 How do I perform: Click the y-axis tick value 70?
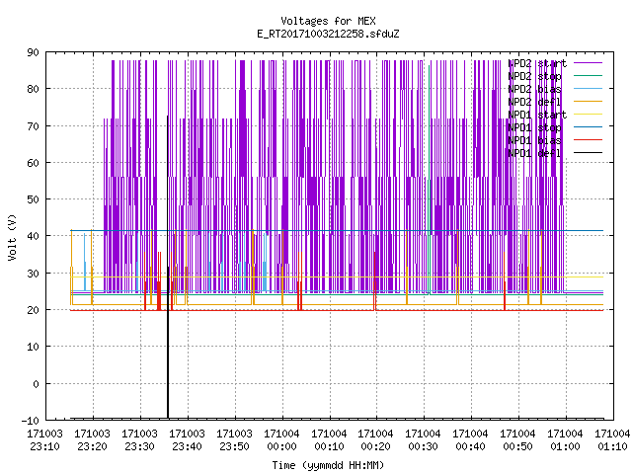coord(33,126)
